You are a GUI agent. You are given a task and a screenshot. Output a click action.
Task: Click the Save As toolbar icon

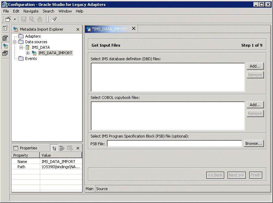(x=32, y=19)
